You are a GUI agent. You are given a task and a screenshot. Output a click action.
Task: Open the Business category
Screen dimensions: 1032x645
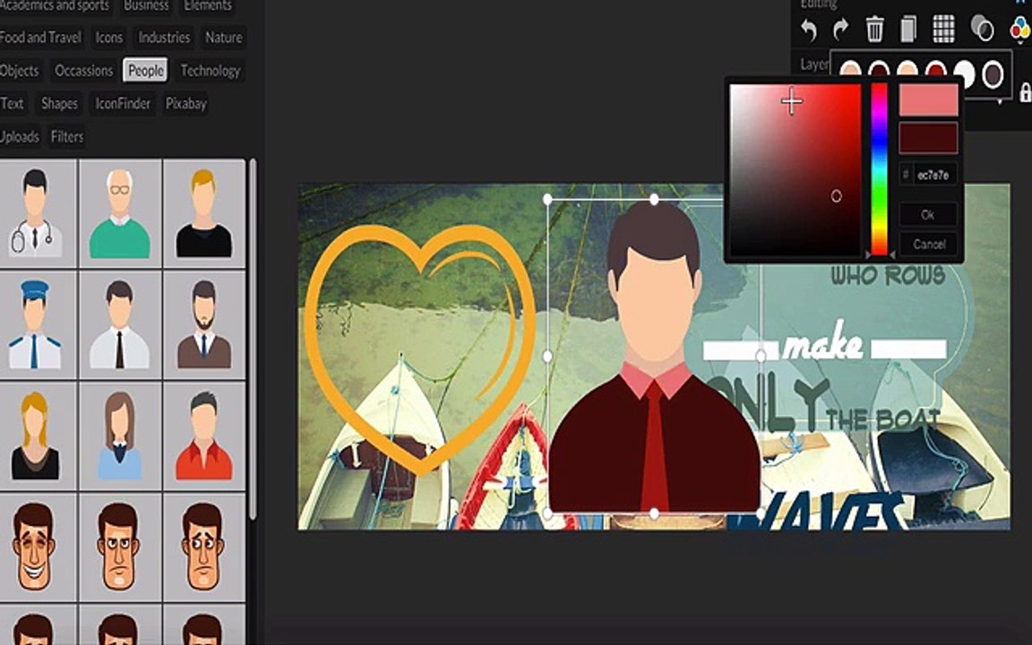tap(146, 6)
